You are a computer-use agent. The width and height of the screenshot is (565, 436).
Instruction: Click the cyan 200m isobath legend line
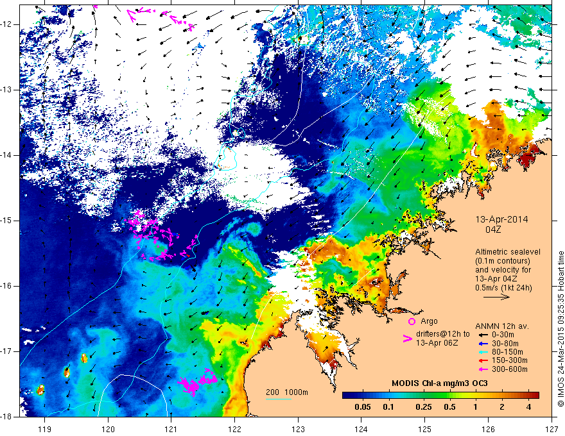coord(279,399)
